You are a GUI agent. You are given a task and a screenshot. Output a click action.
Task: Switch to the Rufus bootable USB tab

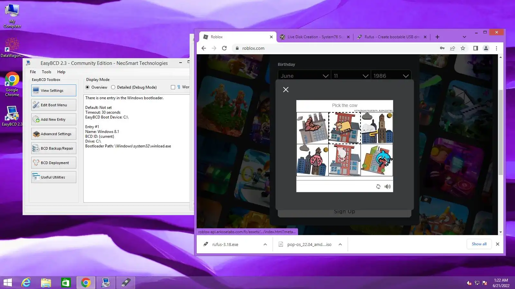pos(392,37)
